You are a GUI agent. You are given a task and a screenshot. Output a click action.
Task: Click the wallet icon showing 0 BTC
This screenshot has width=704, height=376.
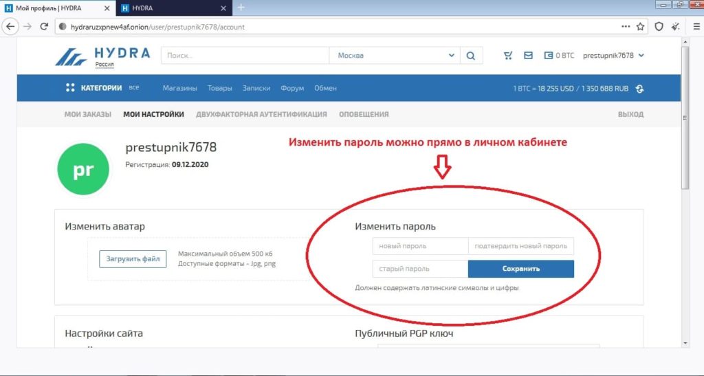pos(549,56)
